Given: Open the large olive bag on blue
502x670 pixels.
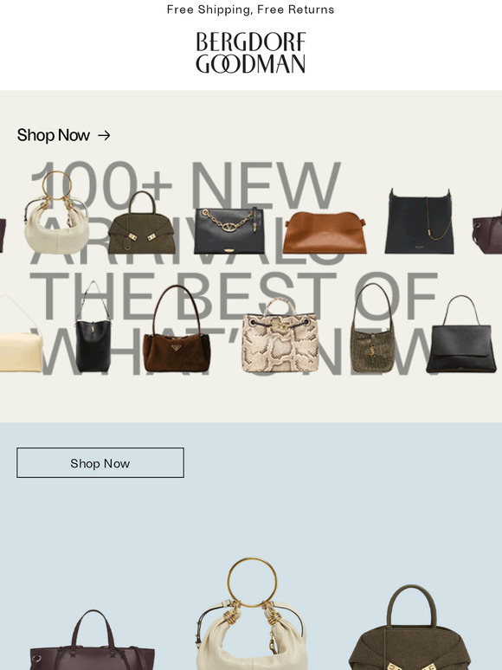Looking at the screenshot, I should (x=410, y=628).
